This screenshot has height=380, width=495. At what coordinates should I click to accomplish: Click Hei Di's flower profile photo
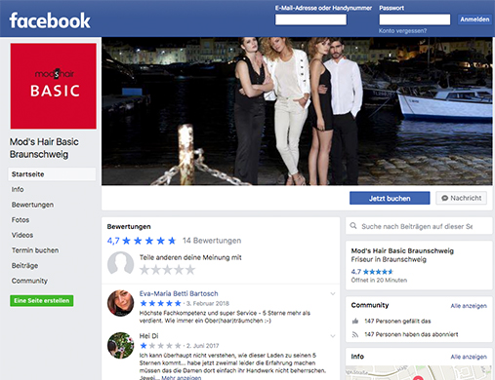[120, 345]
